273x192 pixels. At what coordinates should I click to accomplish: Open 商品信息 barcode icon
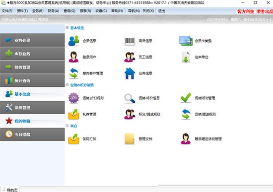pyautogui.click(x=130, y=41)
